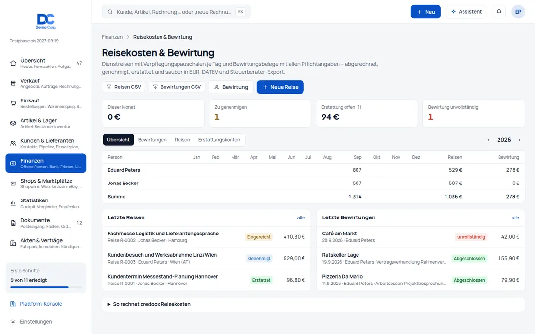Open trip Kundenbesuch und Werksabnahme Linz/Wien
The height and width of the screenshot is (334, 535).
[x=206, y=258]
